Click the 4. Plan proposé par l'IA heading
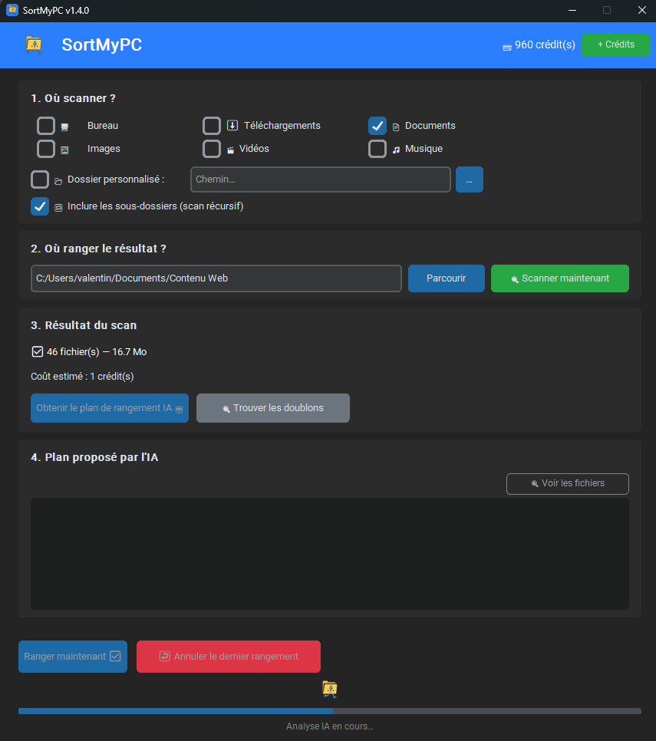Image resolution: width=656 pixels, height=741 pixels. (x=94, y=457)
